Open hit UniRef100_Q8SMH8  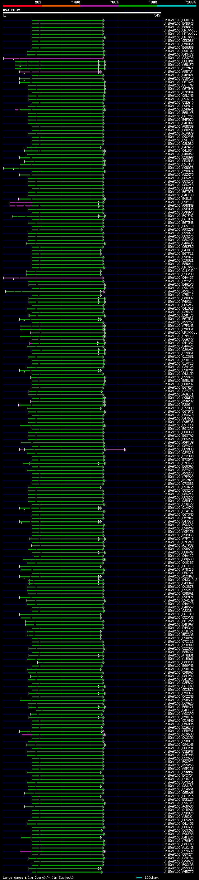point(178,449)
